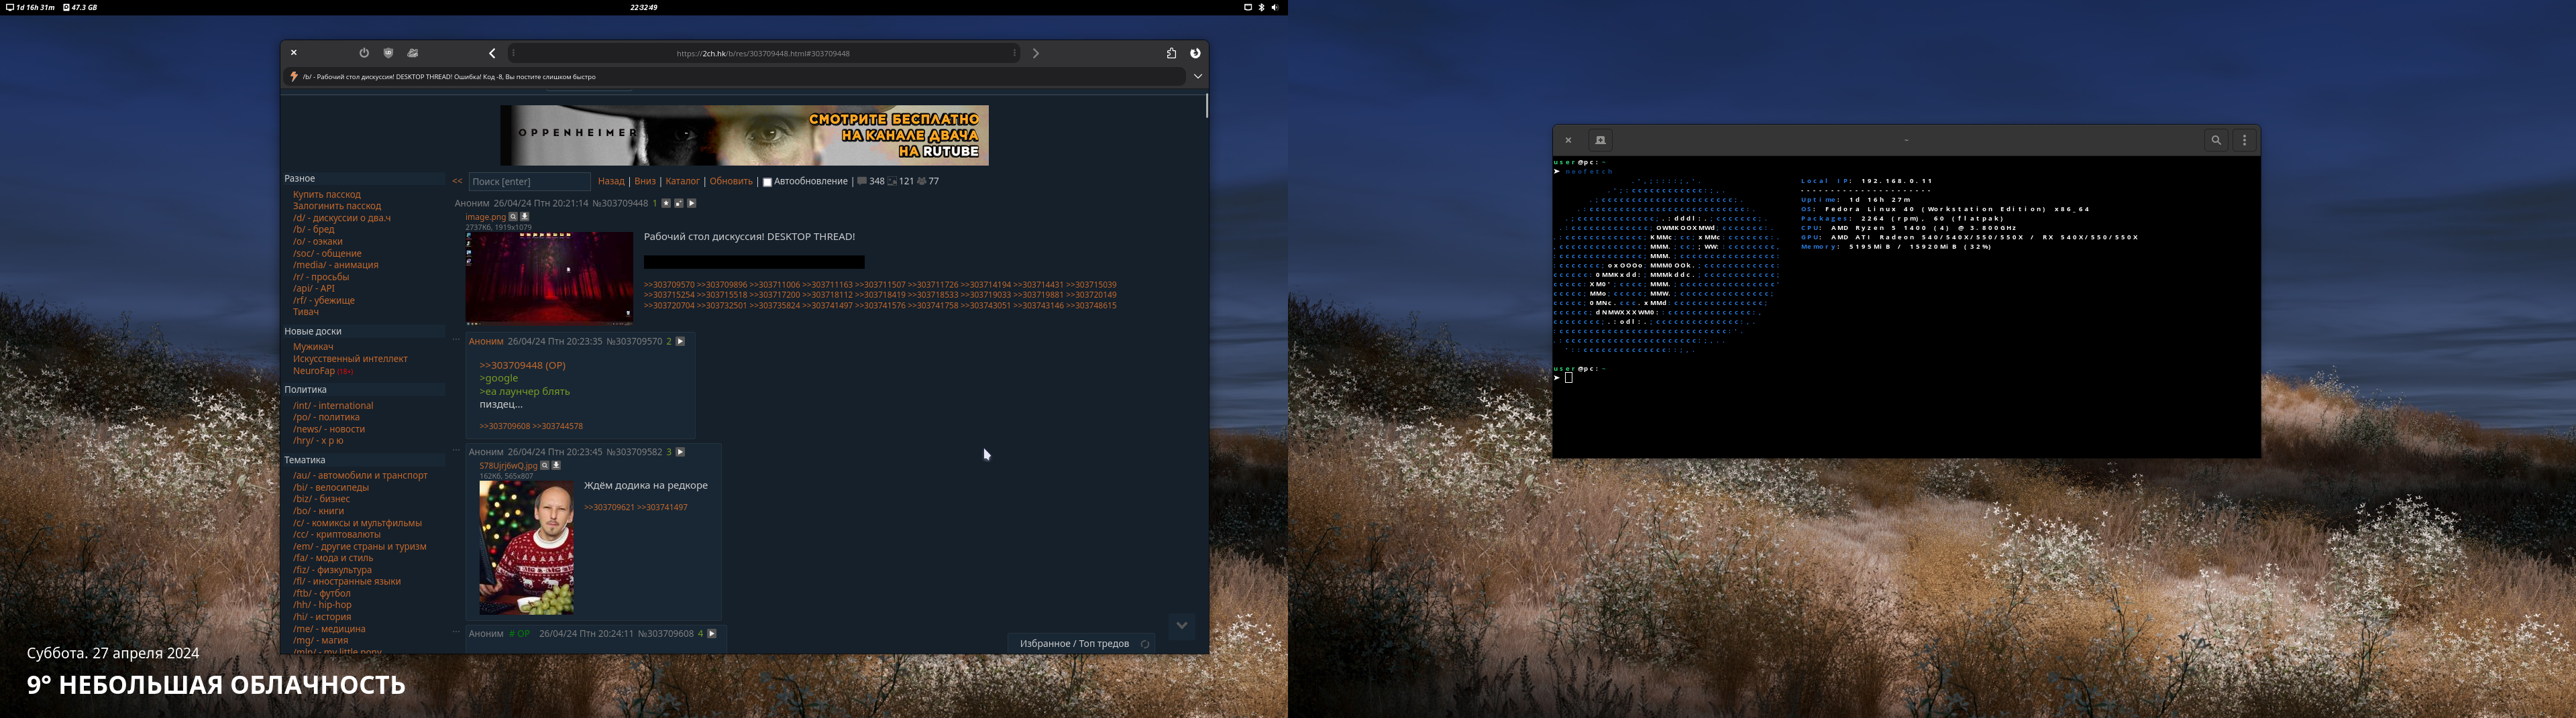Viewport: 2576px width, 718px height.
Task: Open the /soc/ - общение board
Action: pyautogui.click(x=327, y=253)
